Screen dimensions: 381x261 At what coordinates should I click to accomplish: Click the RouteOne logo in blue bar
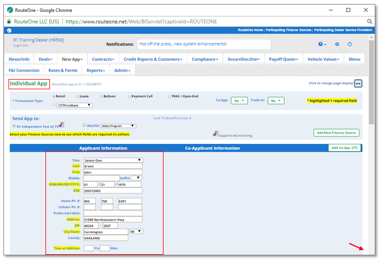click(9, 30)
